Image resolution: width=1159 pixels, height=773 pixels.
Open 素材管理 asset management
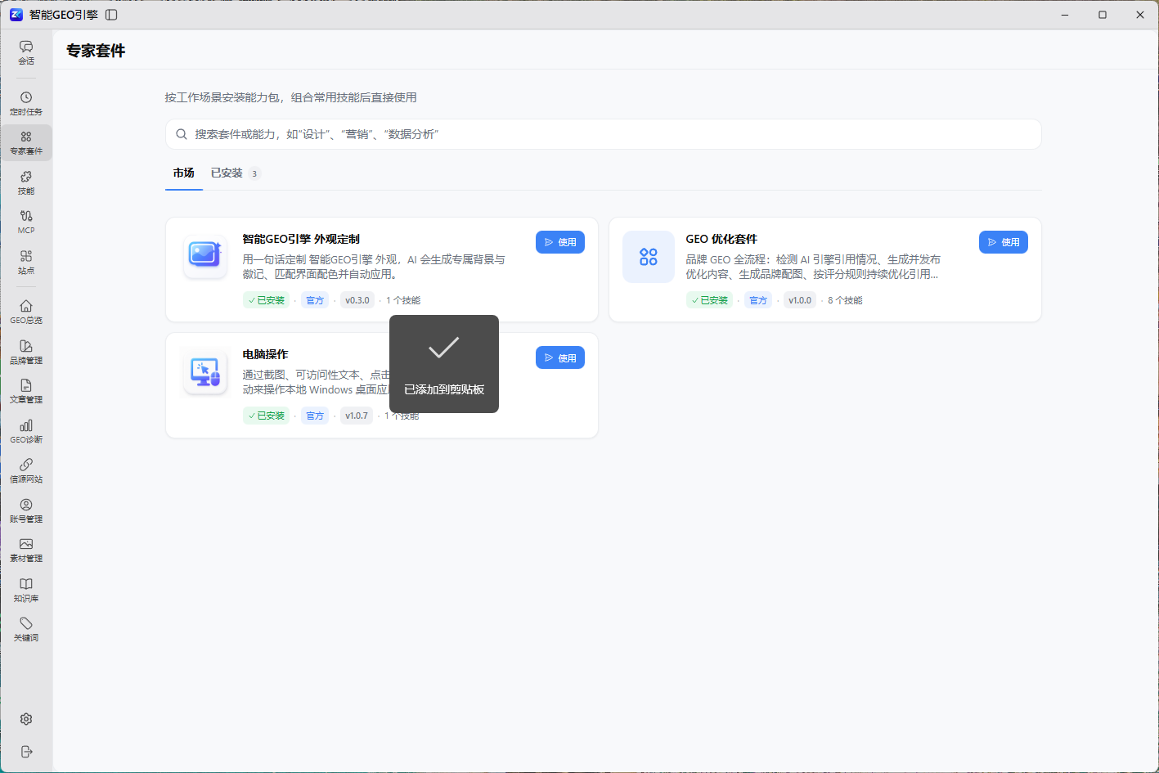coord(26,550)
